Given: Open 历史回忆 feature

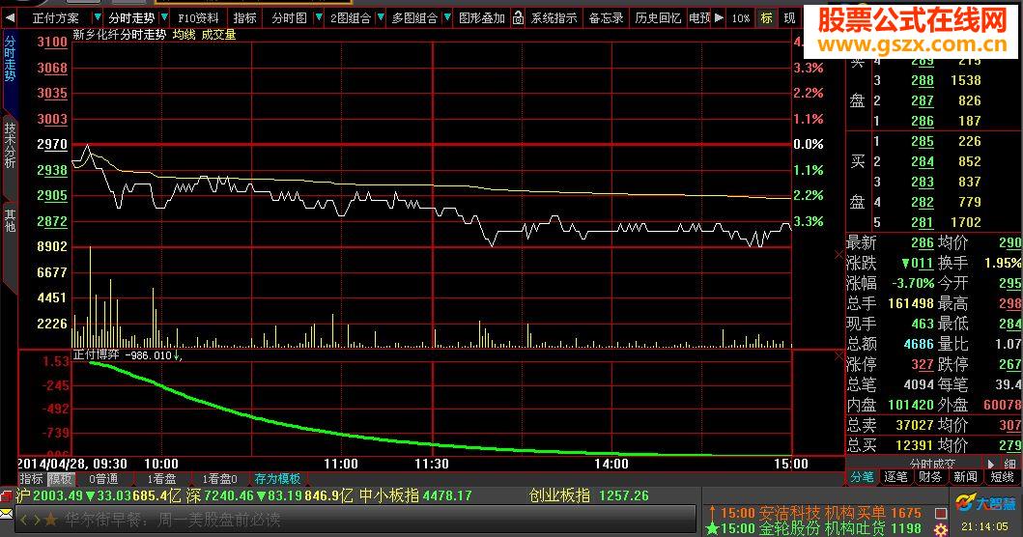Looking at the screenshot, I should click(658, 18).
